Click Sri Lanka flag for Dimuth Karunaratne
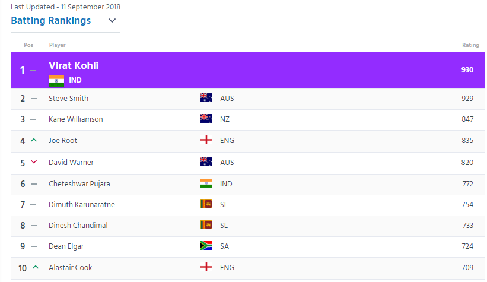The height and width of the screenshot is (282, 487). coord(206,204)
